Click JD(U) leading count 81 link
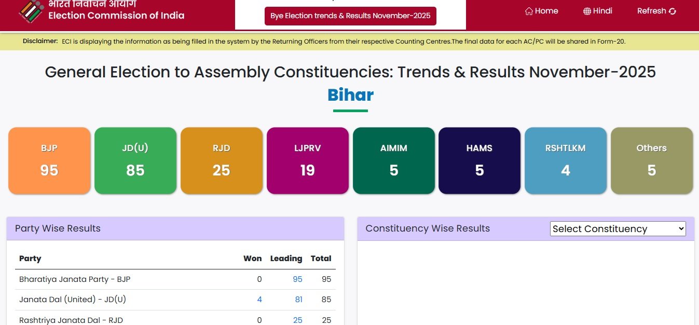699x325 pixels. [298, 300]
